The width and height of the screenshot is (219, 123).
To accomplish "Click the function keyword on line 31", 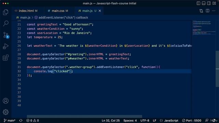I will [148, 67].
